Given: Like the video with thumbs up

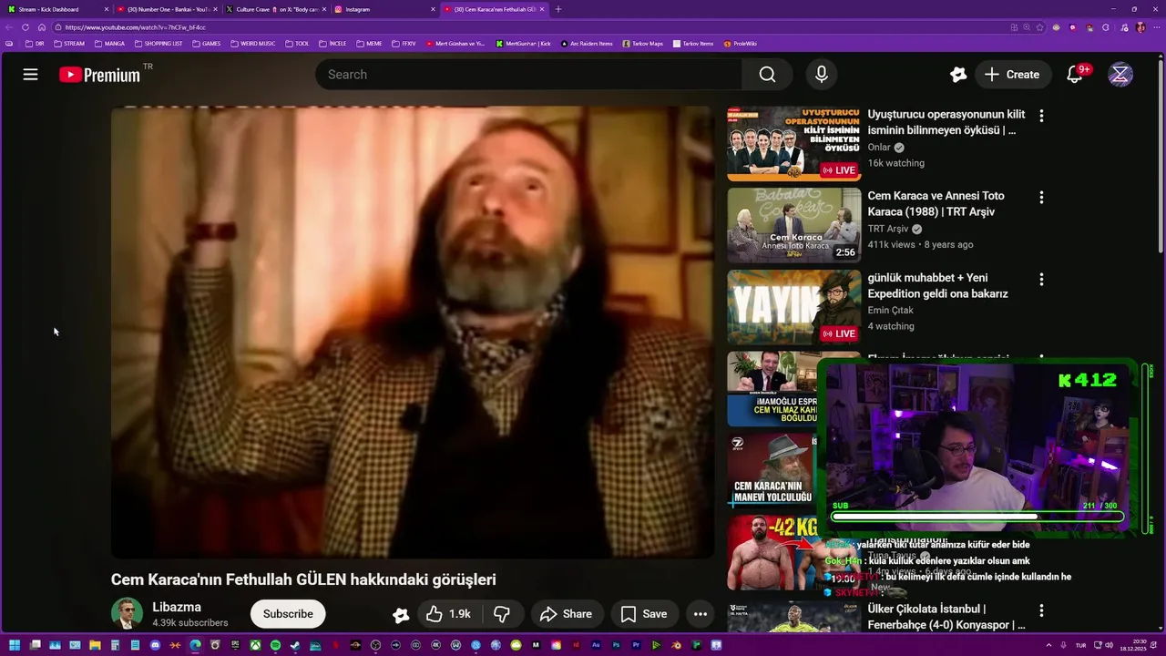Looking at the screenshot, I should pos(448,614).
